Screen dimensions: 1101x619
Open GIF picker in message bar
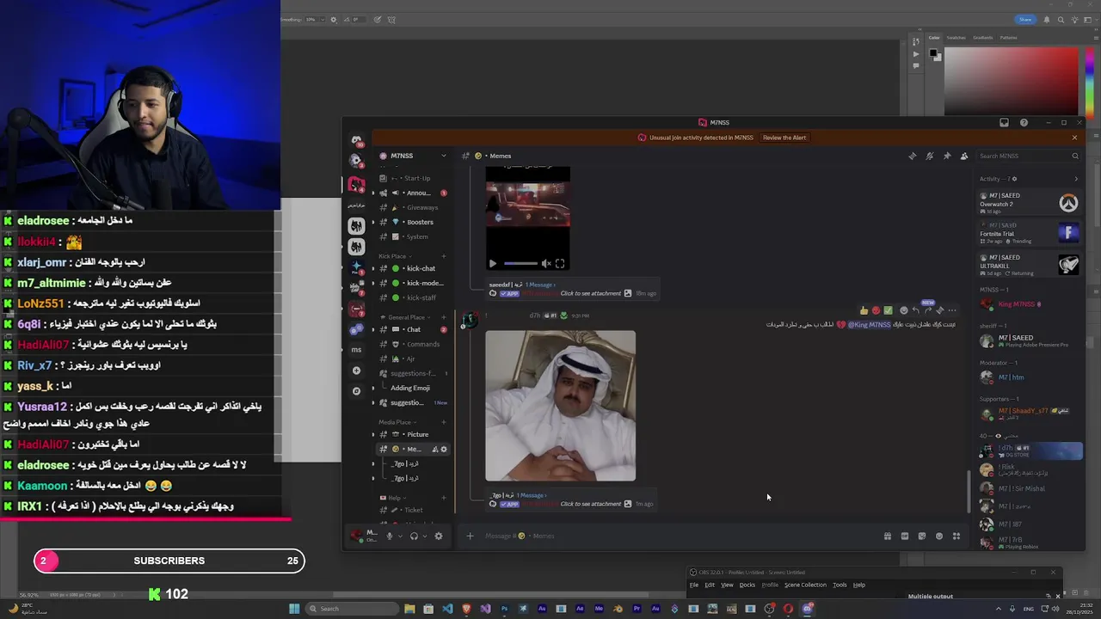pyautogui.click(x=905, y=536)
